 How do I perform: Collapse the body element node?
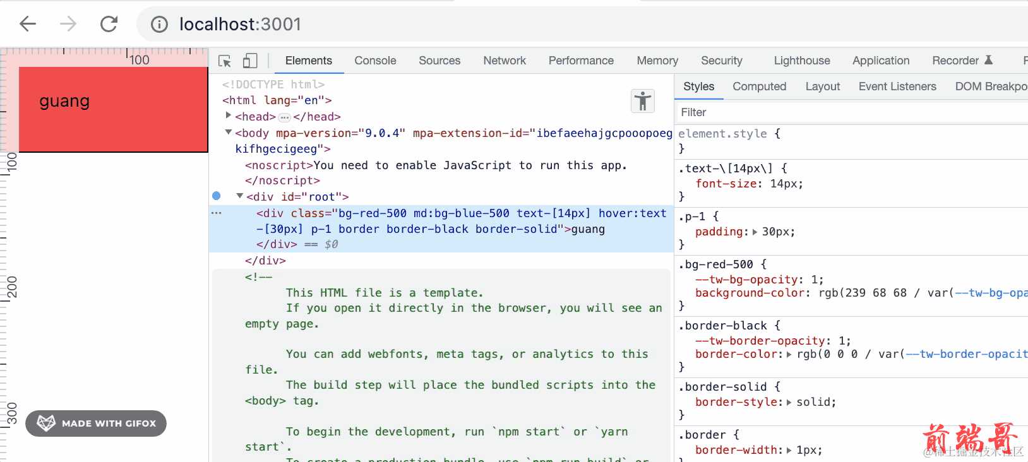pos(229,133)
